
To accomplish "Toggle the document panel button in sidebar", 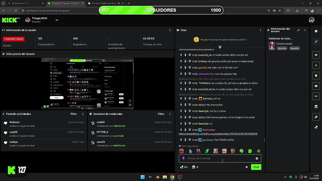I will [x=316, y=76].
